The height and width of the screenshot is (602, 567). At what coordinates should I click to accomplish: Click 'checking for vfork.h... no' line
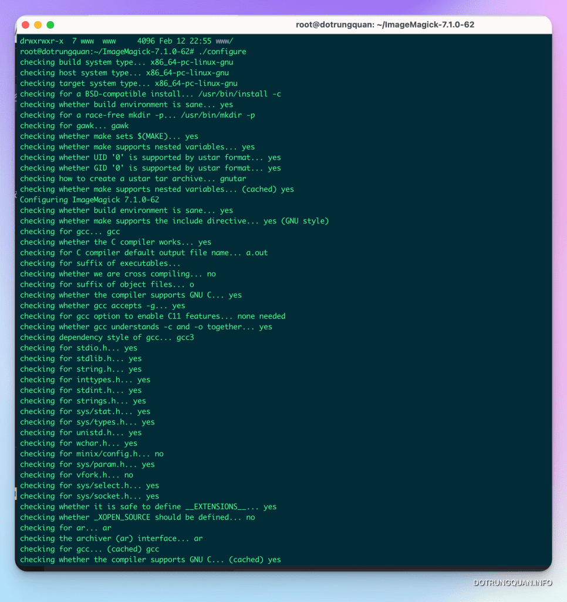coord(76,475)
